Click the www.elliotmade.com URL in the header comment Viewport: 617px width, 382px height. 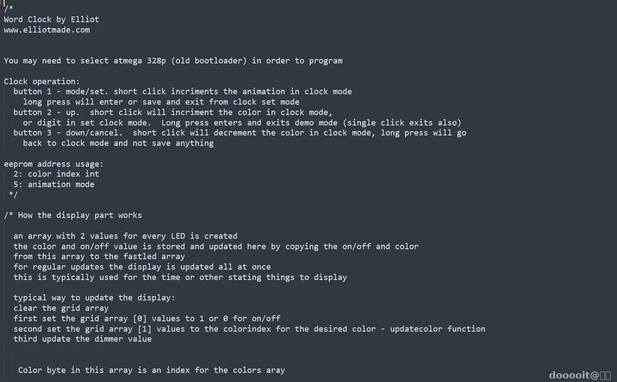tap(47, 30)
